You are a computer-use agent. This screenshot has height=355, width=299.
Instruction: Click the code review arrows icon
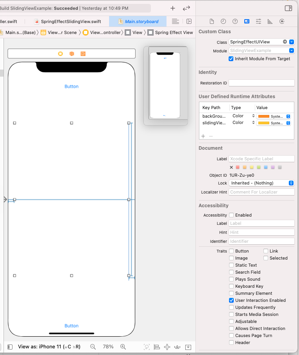(186, 8)
